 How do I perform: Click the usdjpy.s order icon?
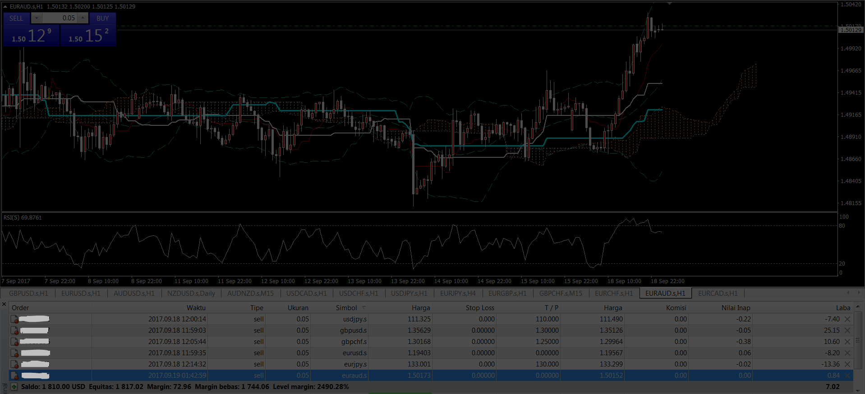point(14,319)
